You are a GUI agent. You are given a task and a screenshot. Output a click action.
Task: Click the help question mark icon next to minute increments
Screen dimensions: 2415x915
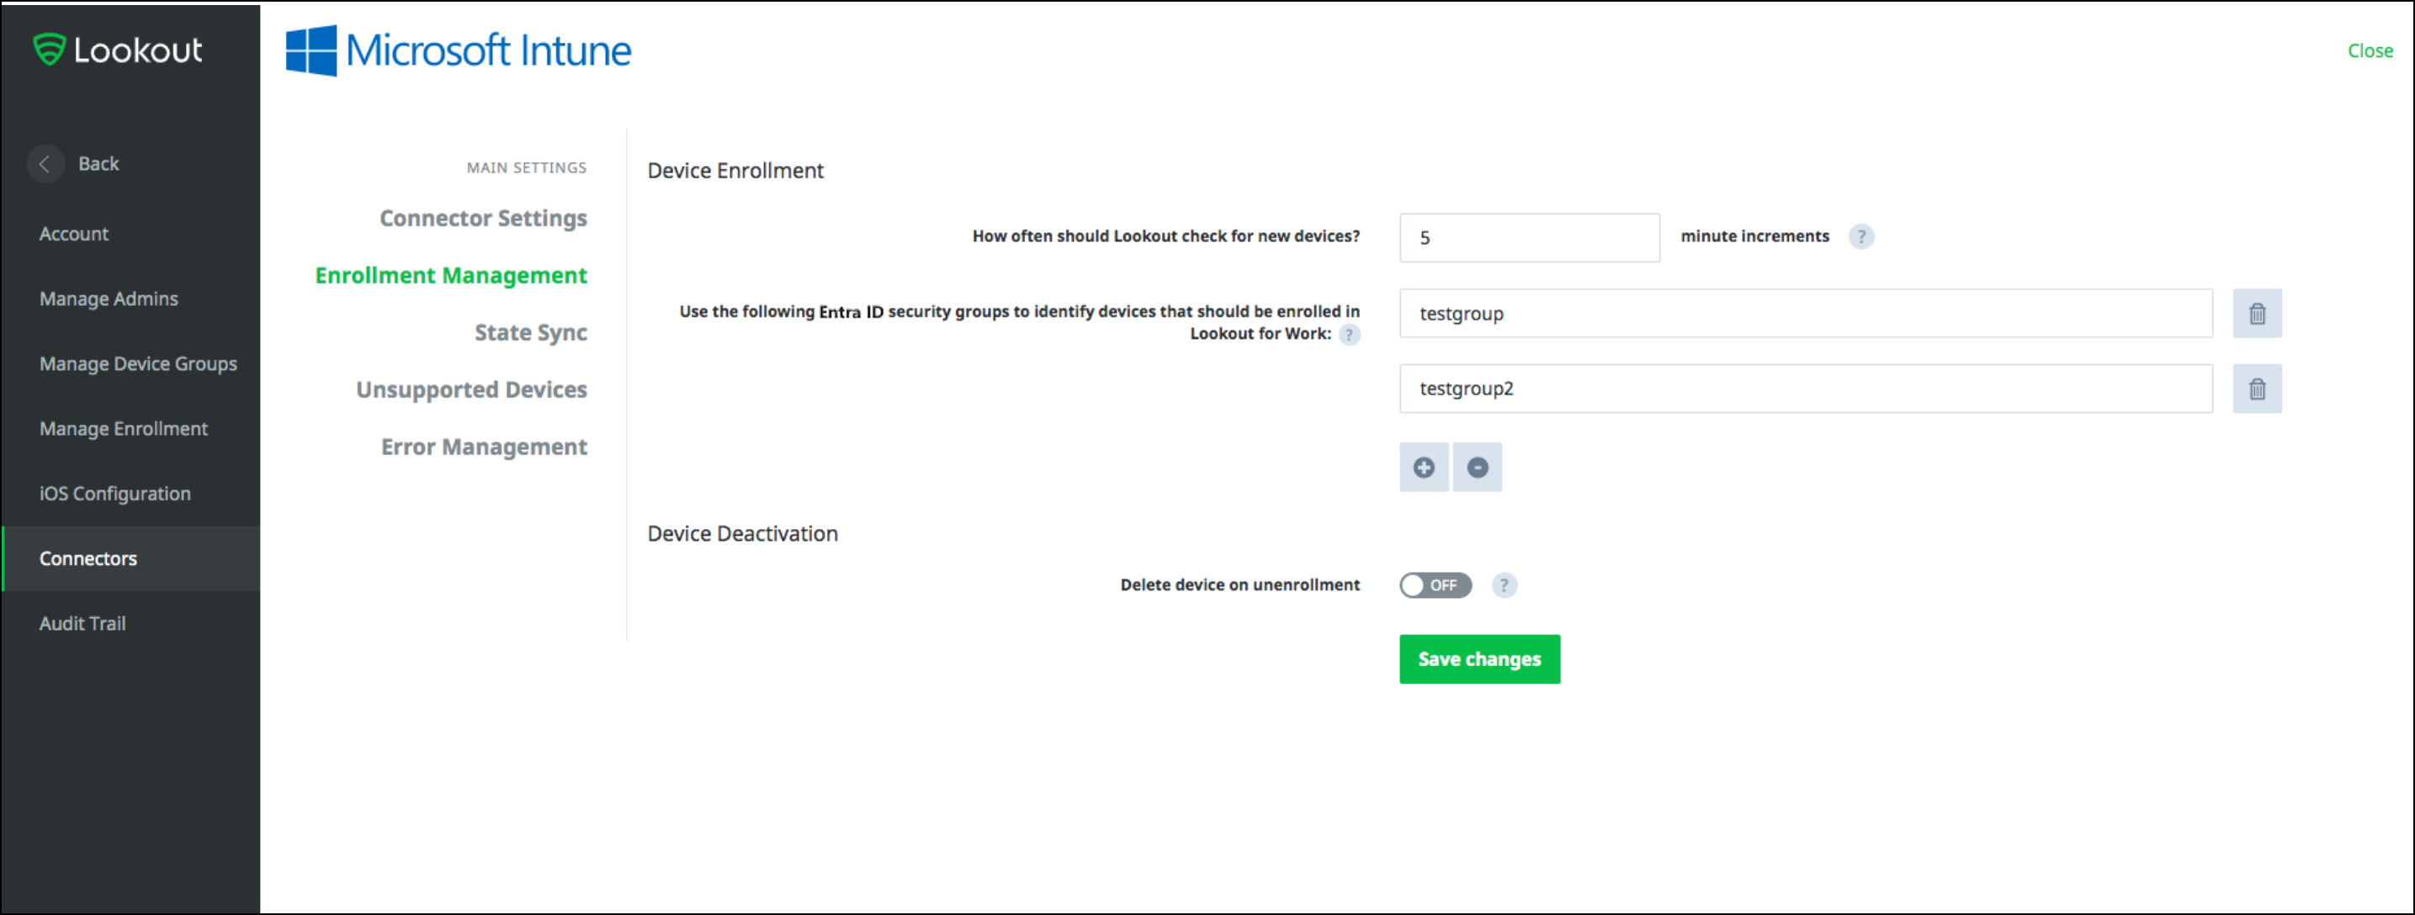point(1864,235)
